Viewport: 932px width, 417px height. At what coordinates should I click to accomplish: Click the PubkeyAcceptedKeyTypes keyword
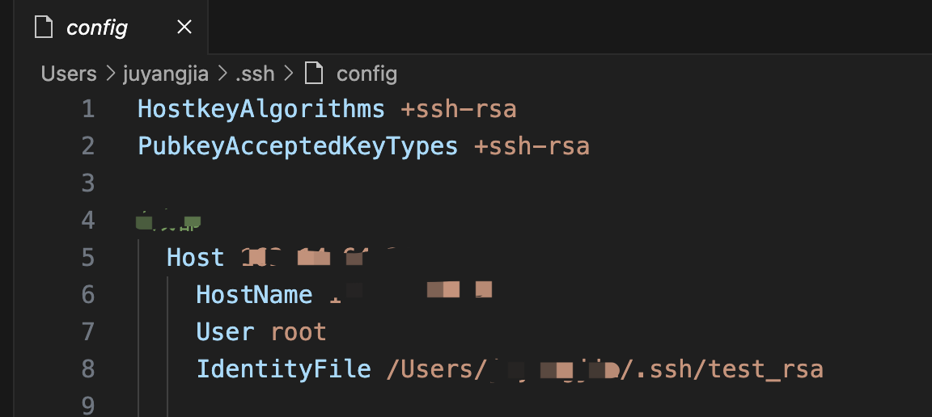pyautogui.click(x=298, y=146)
